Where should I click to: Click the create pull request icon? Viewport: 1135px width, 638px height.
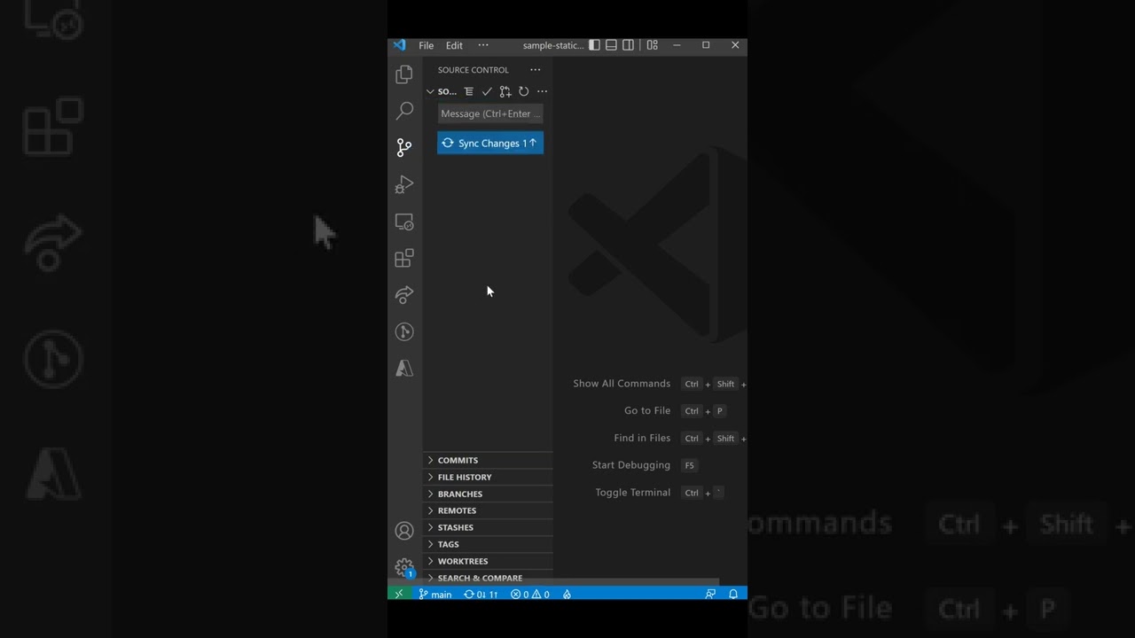pyautogui.click(x=505, y=91)
